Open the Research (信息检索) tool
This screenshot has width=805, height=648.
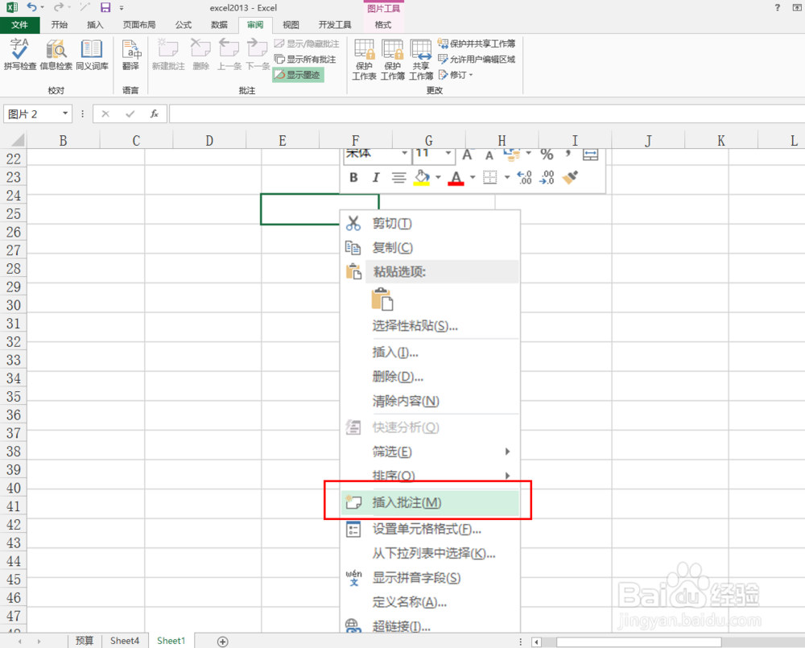pos(55,56)
